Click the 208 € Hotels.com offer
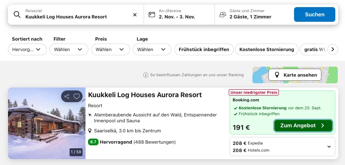Screen dimensions: 345x165 click(x=251, y=150)
